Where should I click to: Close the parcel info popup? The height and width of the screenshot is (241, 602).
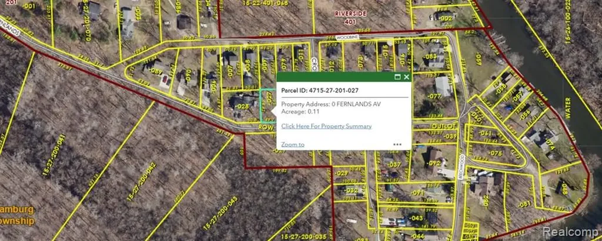click(x=407, y=77)
